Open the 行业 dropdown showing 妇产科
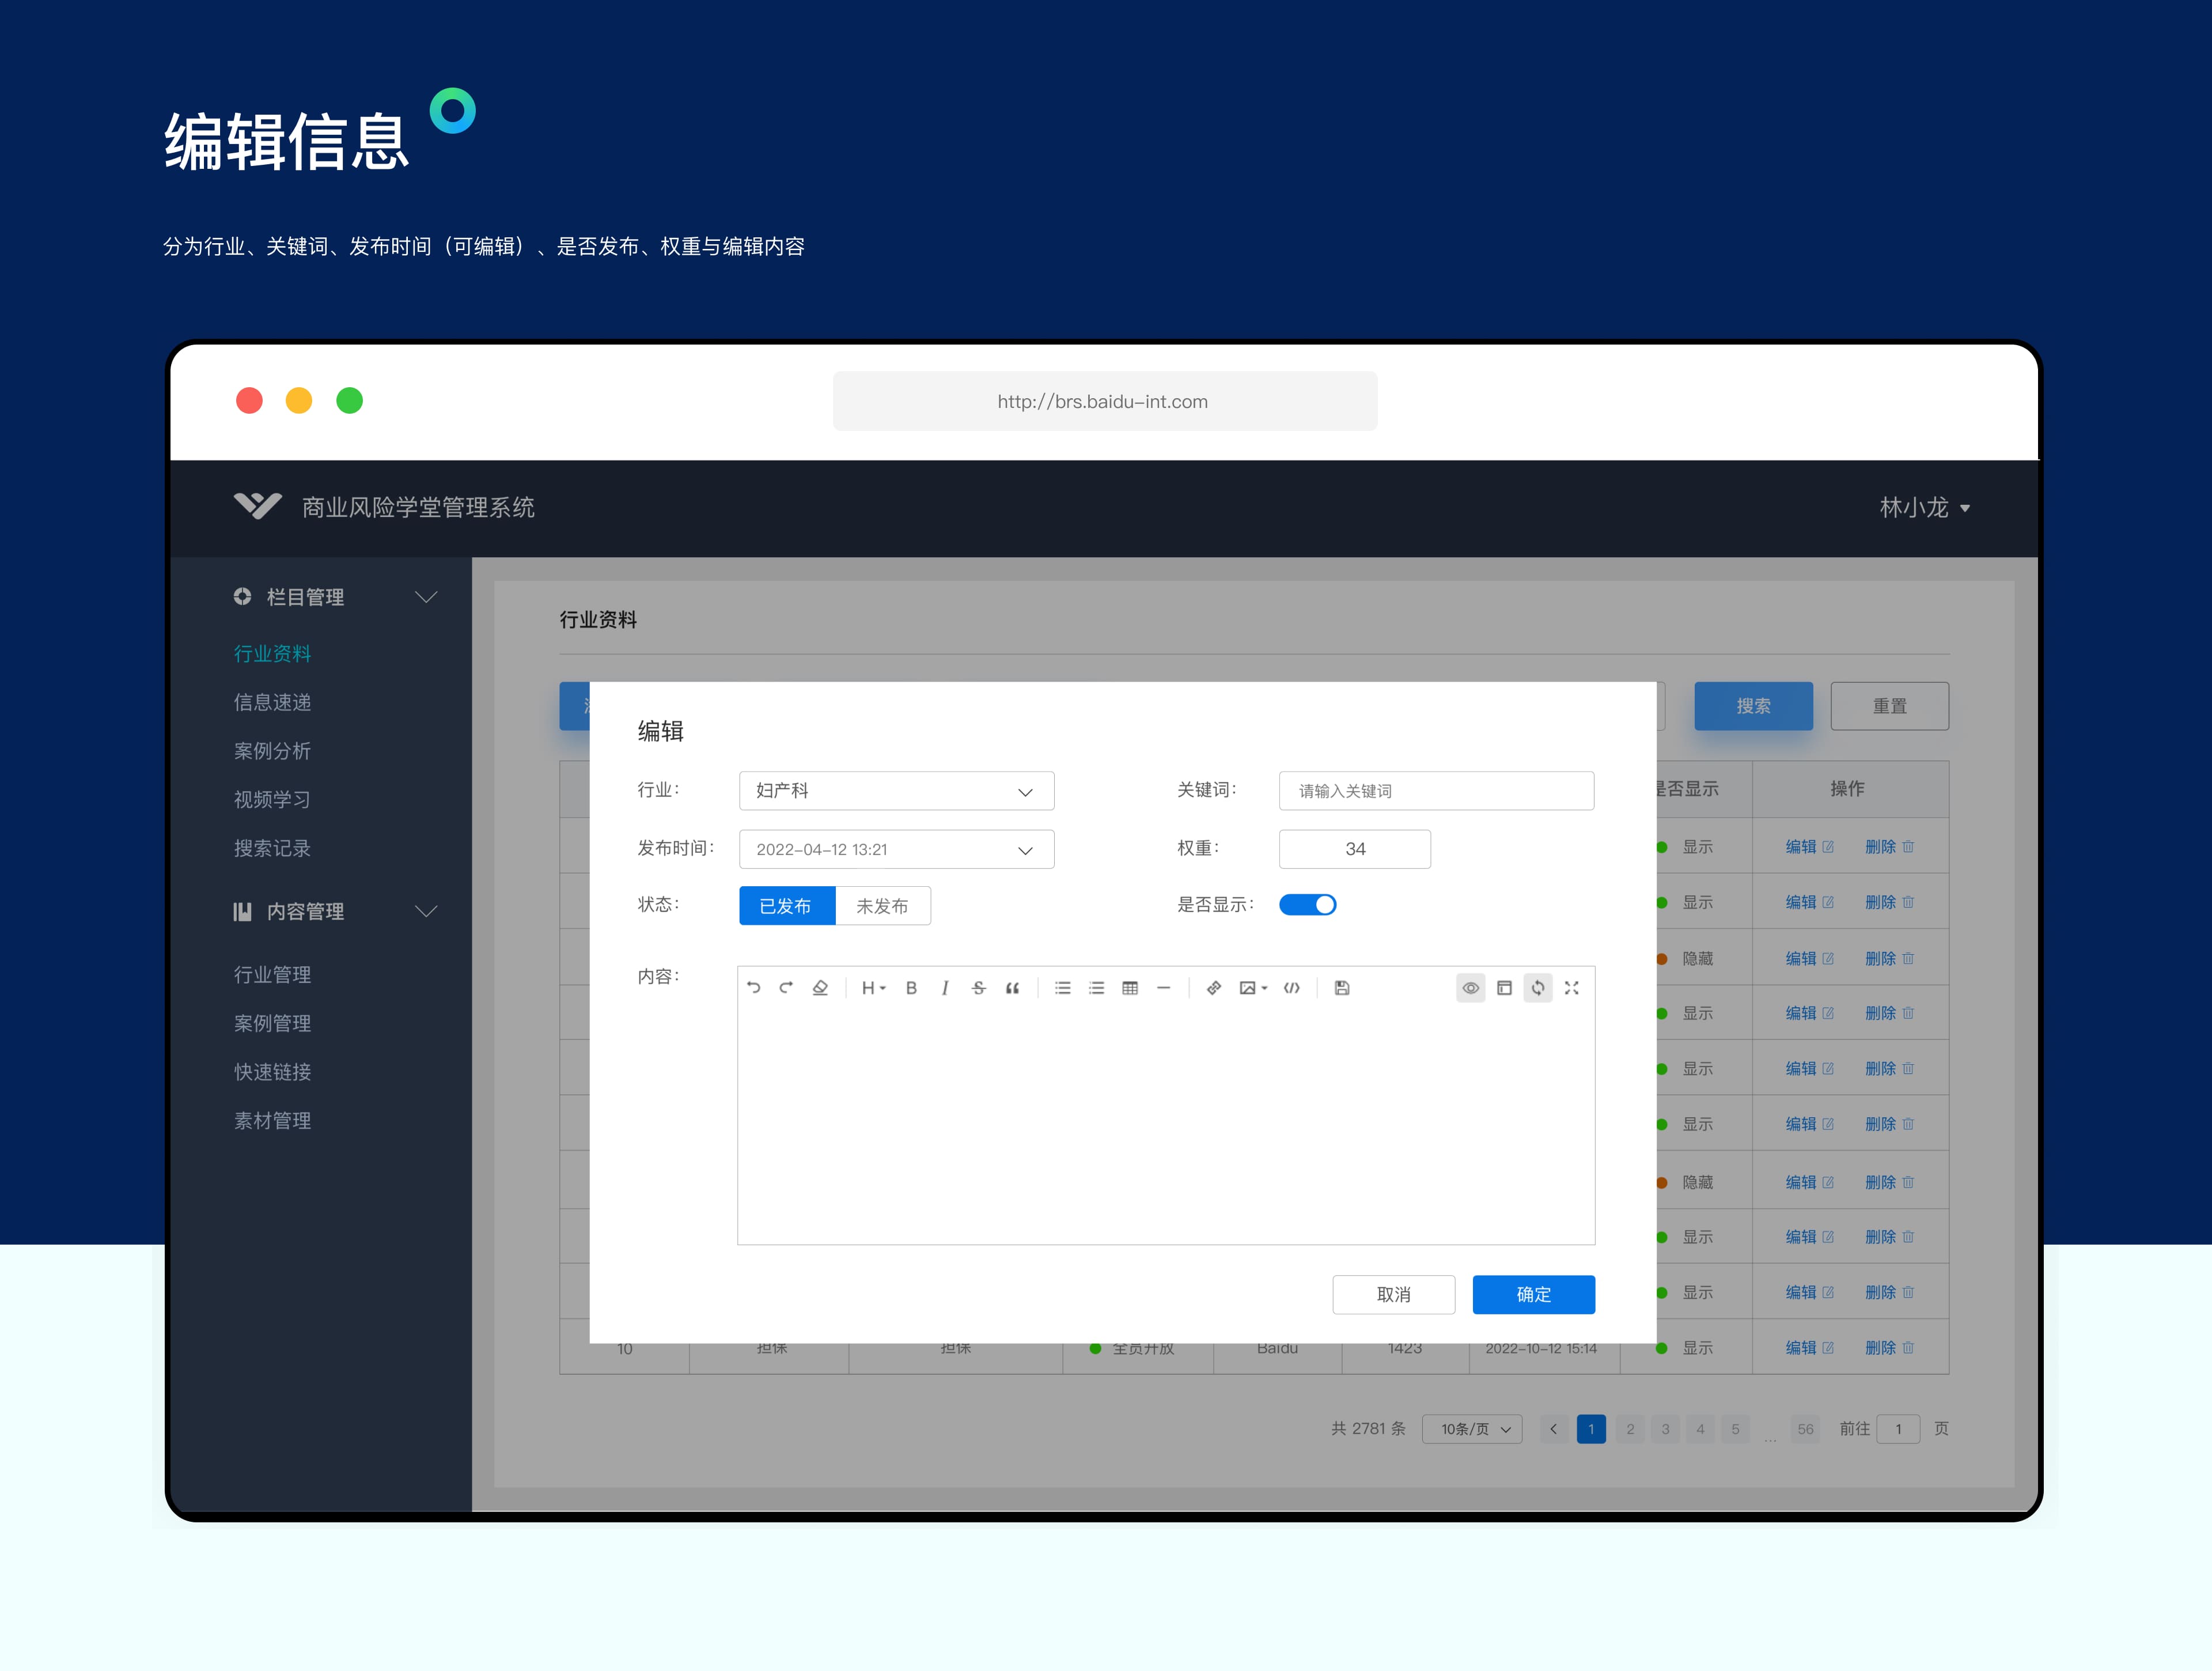 click(896, 791)
